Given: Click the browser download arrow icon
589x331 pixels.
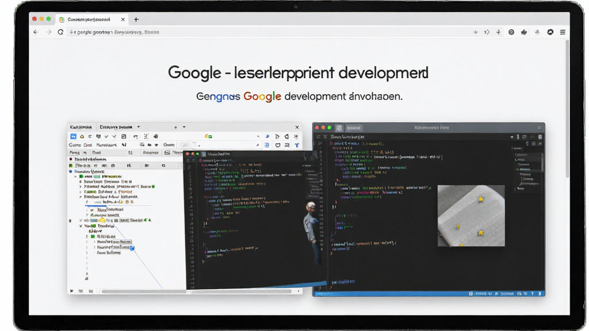Looking at the screenshot, I should pyautogui.click(x=476, y=32).
